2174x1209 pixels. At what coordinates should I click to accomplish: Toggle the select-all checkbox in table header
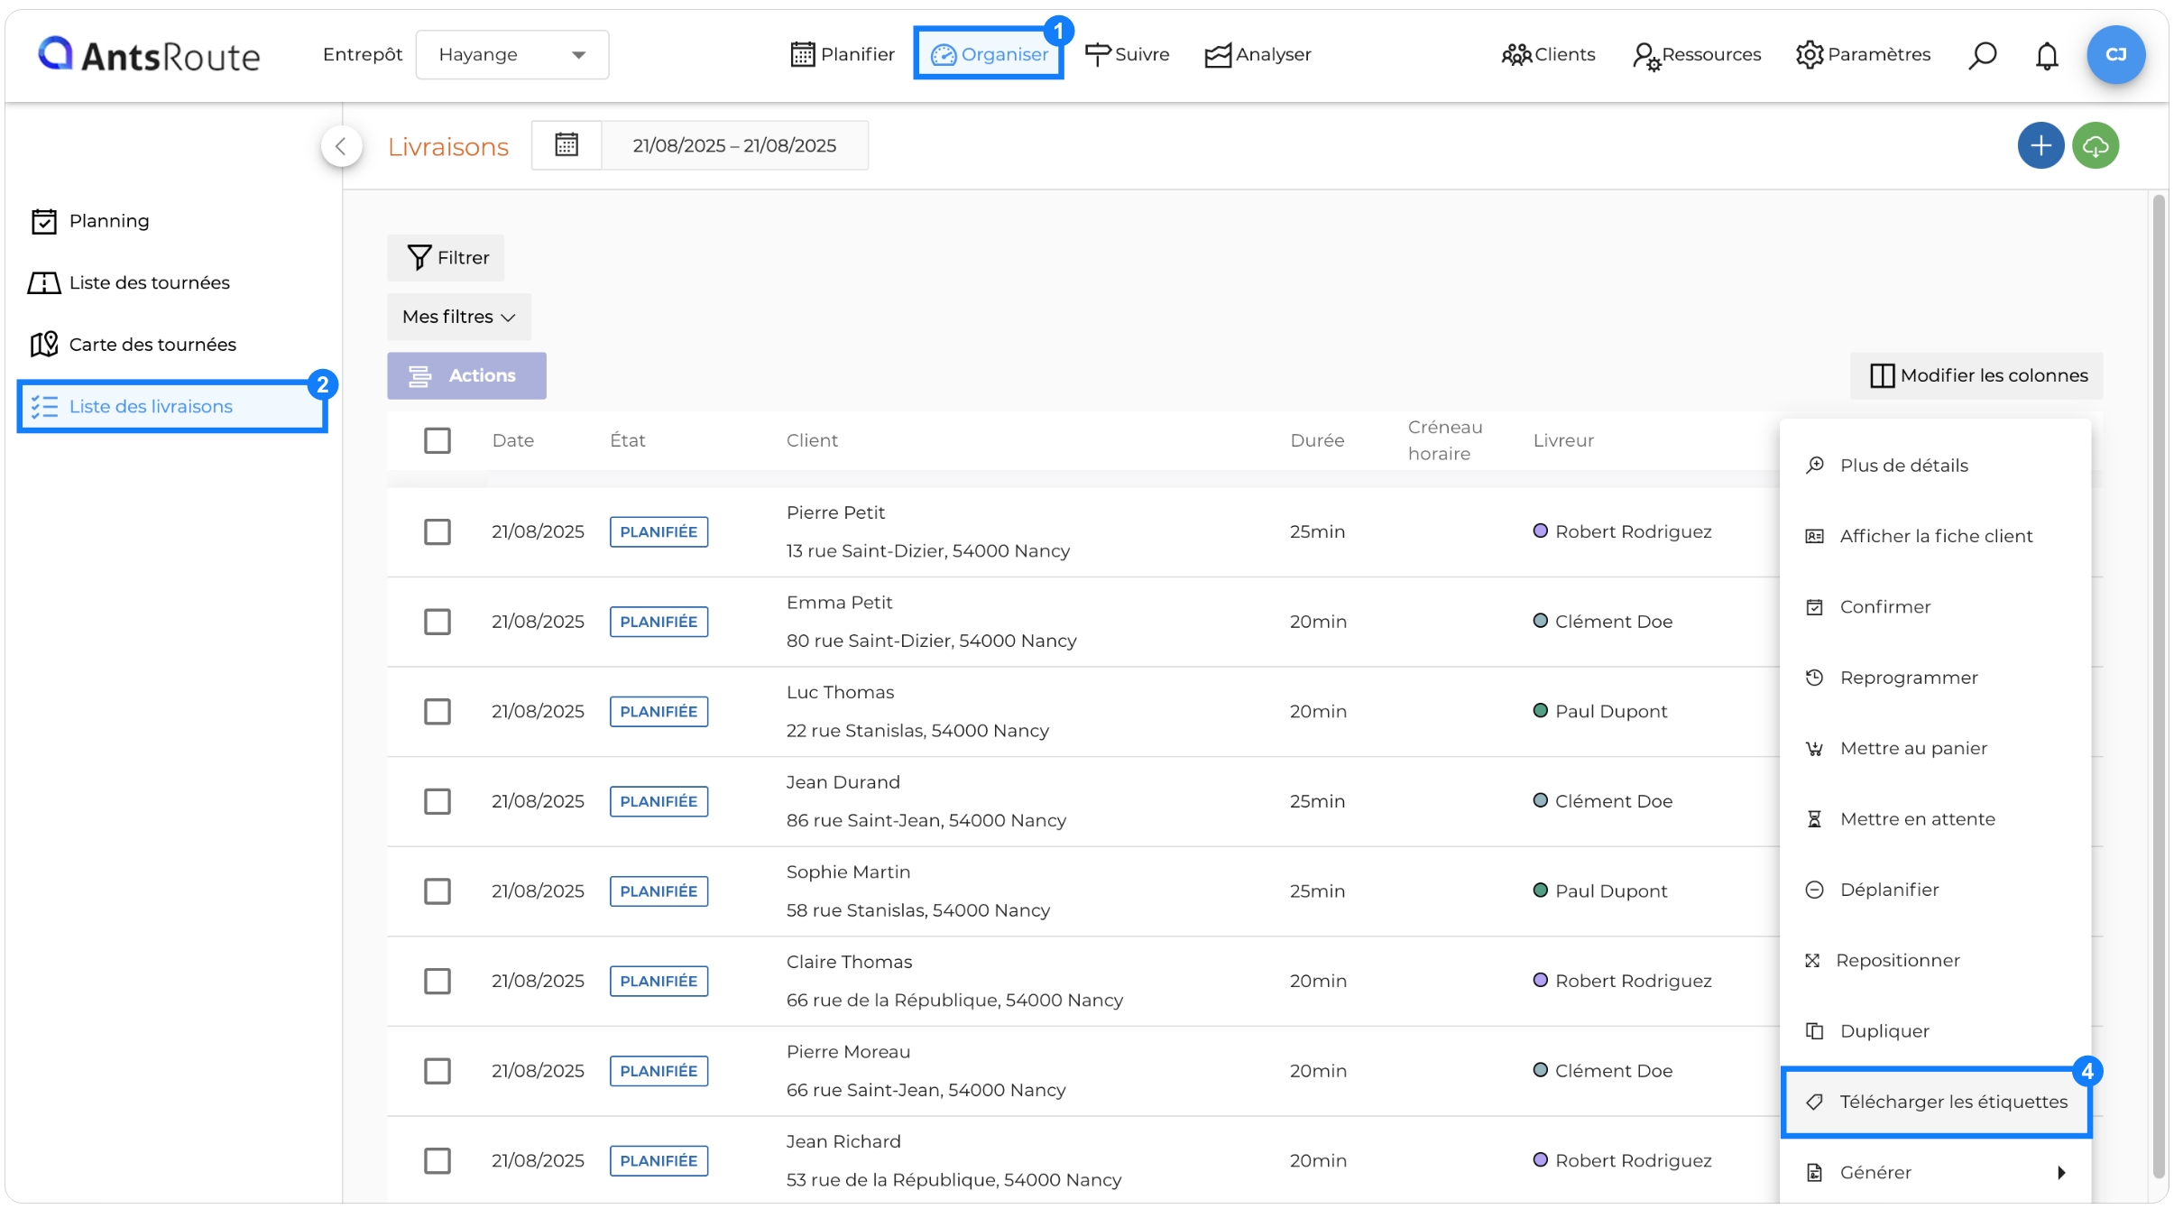coord(438,440)
